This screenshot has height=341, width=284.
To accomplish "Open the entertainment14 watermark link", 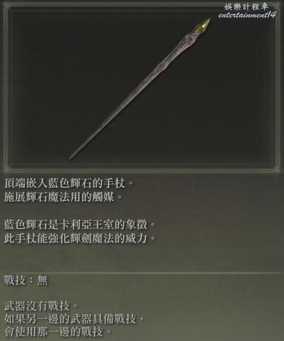I will [x=247, y=15].
